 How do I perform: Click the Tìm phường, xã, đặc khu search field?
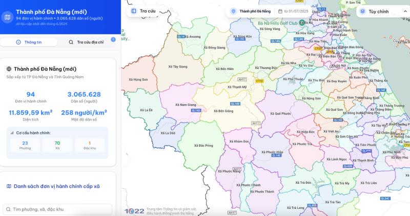click(x=57, y=209)
